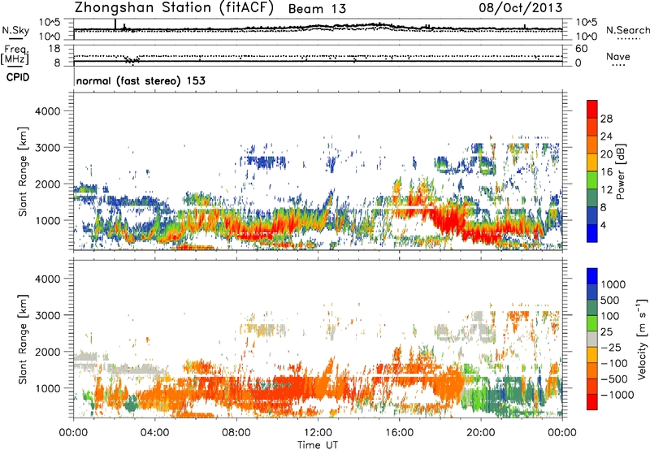Click the 'Beam 13' label

pos(317,9)
